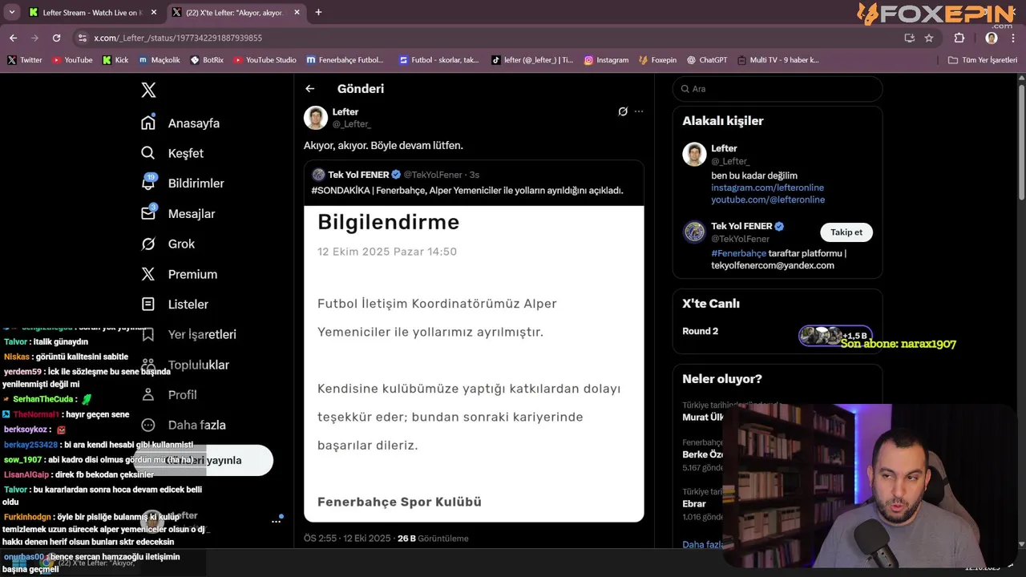Viewport: 1026px width, 577px height.
Task: Click Tek Yol FENER avatar in quoted post
Action: pos(318,175)
